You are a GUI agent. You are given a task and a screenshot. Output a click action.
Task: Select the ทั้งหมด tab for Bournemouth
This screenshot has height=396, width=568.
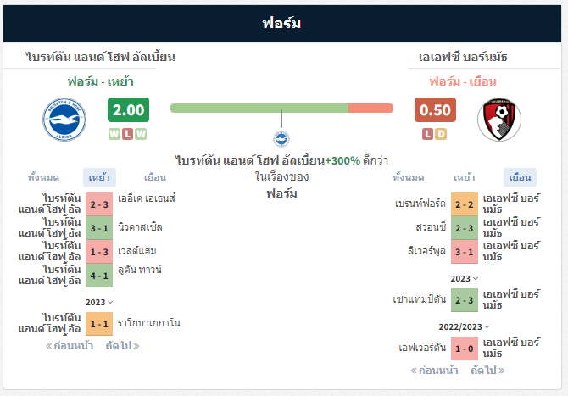[x=409, y=177]
